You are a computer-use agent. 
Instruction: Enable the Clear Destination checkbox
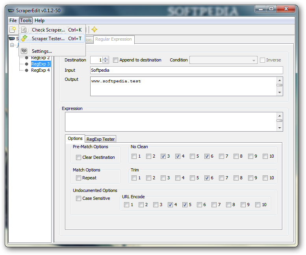[x=78, y=157]
